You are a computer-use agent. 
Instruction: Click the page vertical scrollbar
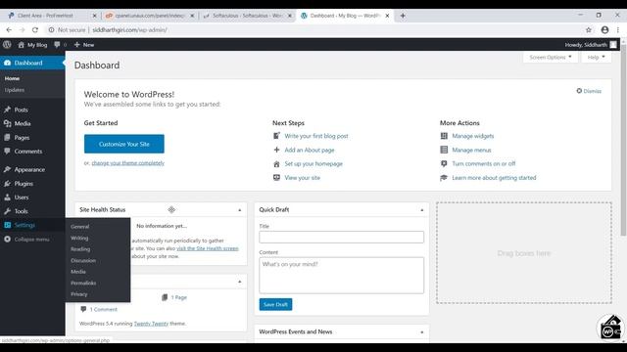coord(623,140)
